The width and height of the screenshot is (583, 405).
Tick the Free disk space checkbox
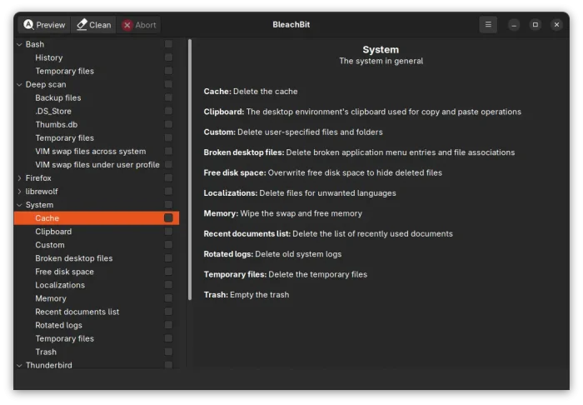click(x=168, y=272)
